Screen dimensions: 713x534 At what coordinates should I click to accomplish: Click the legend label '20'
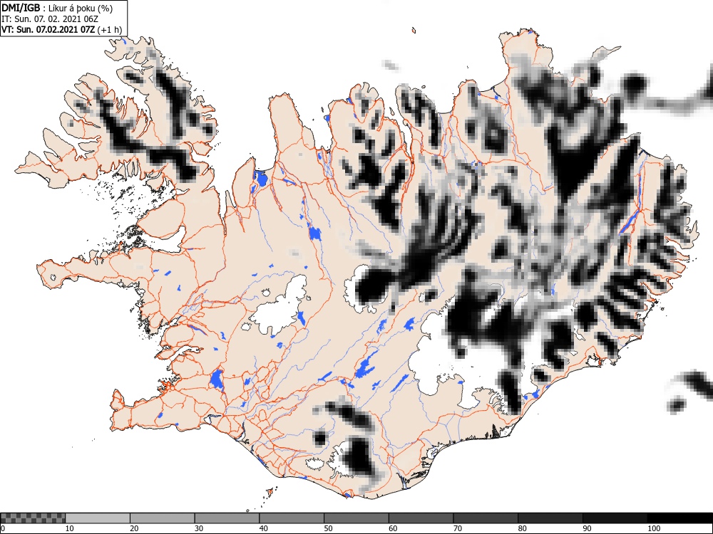pos(134,528)
